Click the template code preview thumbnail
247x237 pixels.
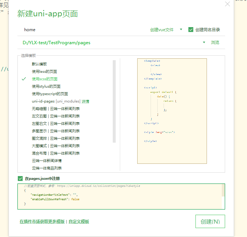tap(172, 111)
